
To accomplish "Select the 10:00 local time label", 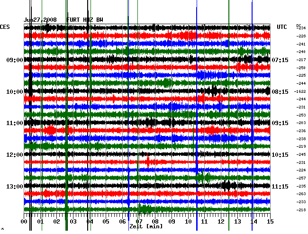I will click(15, 92).
